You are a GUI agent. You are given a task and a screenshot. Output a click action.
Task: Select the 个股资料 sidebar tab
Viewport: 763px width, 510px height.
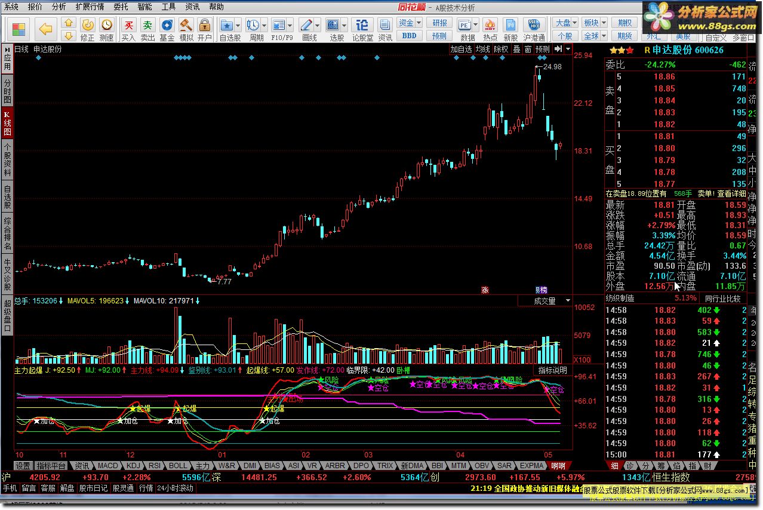[7, 159]
